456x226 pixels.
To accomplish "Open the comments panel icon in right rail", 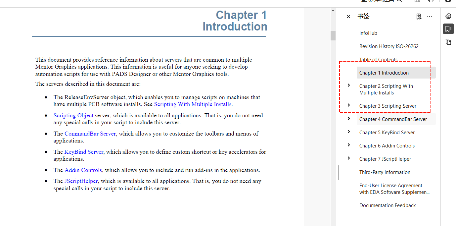I will [448, 16].
